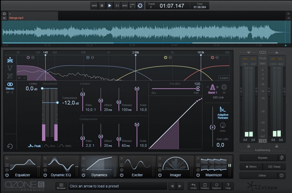Screen dimensions: 292x193
Task: Click the Compressor Ratio 2,0:1 slider
Action: click(83, 138)
